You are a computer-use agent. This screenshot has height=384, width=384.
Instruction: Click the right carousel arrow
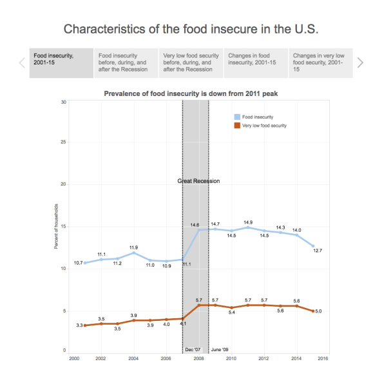pos(360,62)
